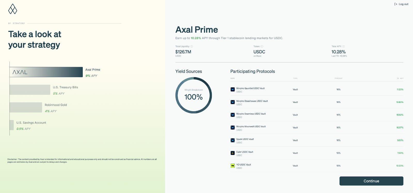Click the 01 STRATEGY step label
The image size is (413, 193).
[x=17, y=23]
